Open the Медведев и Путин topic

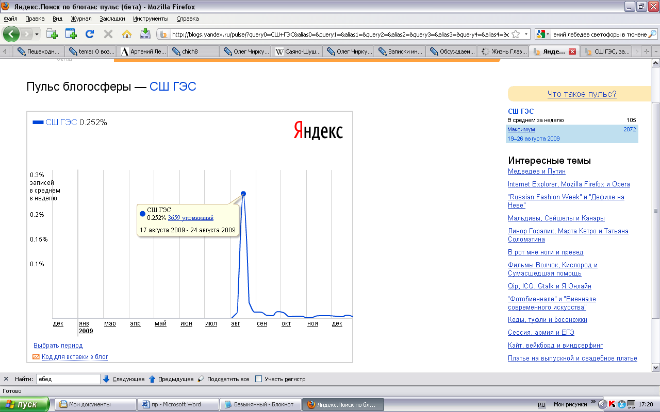pyautogui.click(x=537, y=171)
